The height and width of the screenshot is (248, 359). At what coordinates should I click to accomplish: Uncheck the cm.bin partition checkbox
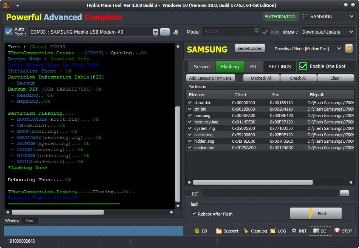190,109
